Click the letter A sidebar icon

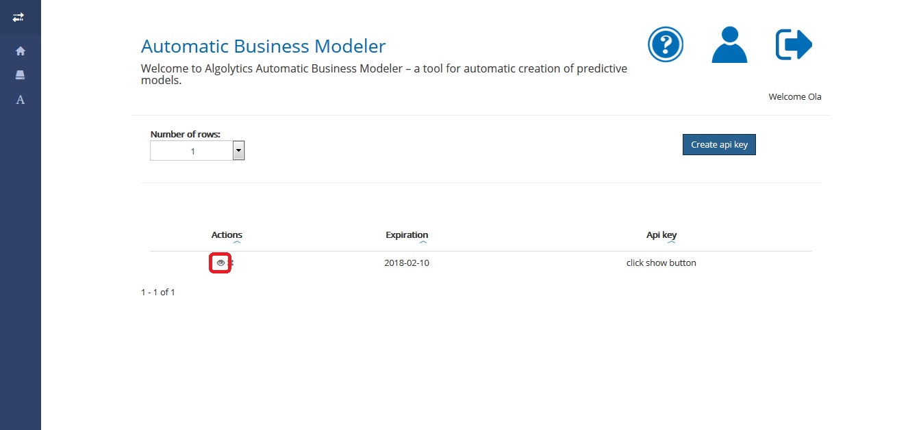(21, 100)
